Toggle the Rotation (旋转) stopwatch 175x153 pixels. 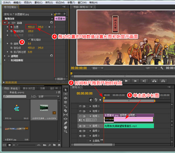pos(11,44)
